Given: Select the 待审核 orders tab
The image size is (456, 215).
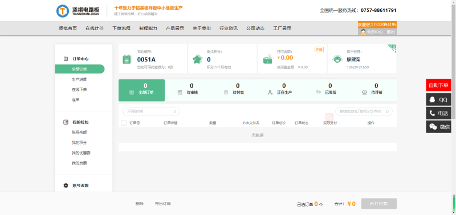Looking at the screenshot, I should (188, 90).
